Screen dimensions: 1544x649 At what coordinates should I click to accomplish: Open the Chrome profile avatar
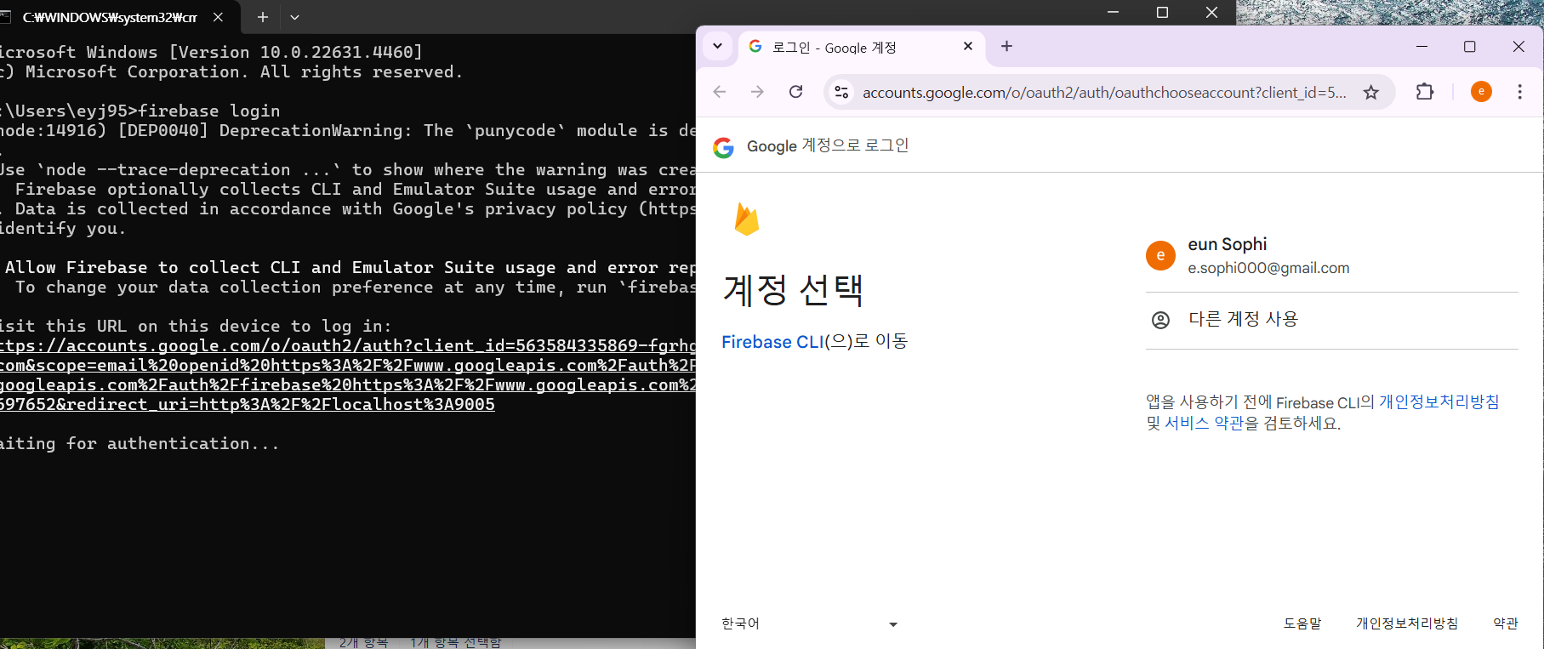[x=1481, y=92]
